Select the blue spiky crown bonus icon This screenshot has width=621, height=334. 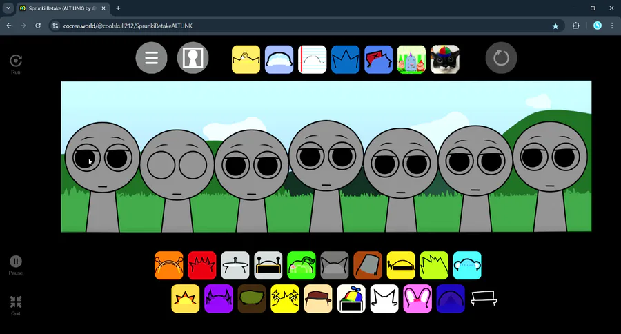(x=346, y=59)
